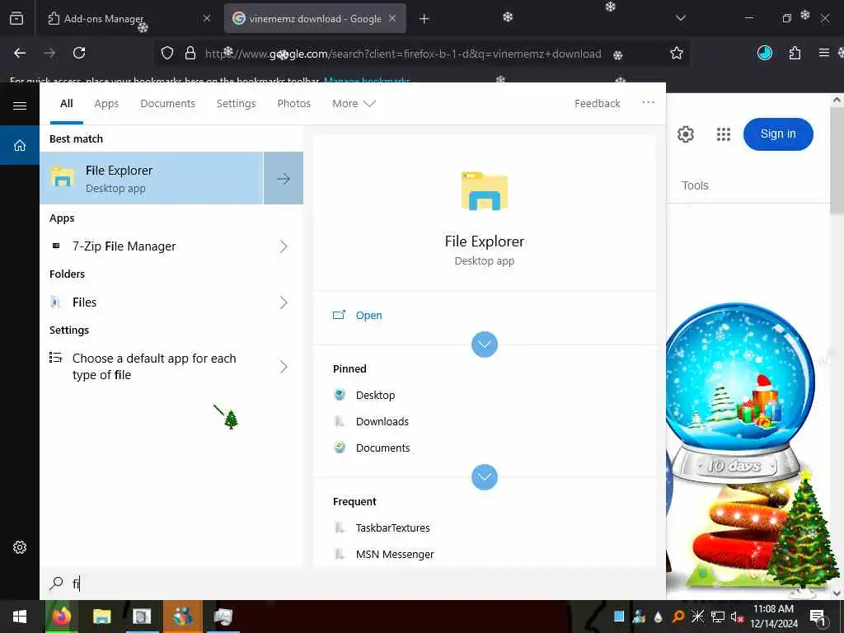
Task: Click the Firefox address bar URL
Action: pos(403,54)
